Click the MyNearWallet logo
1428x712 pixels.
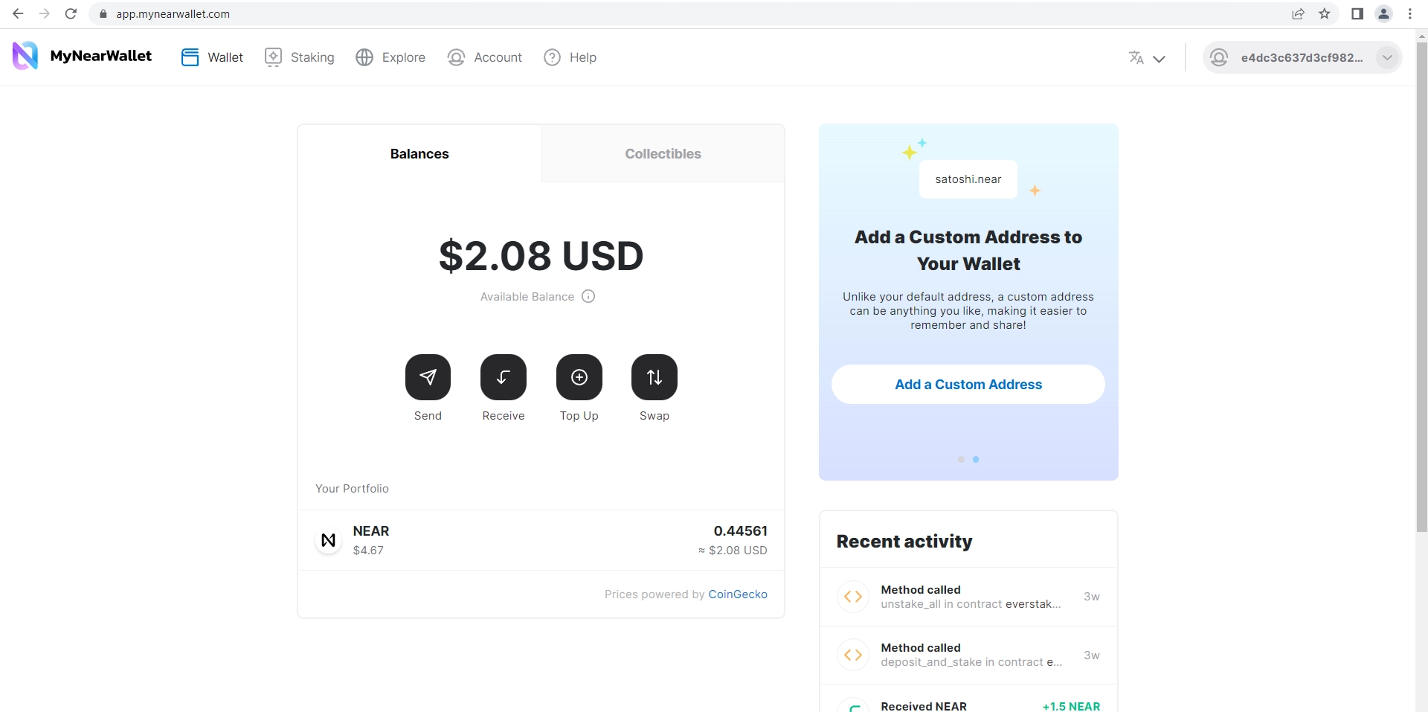pos(82,57)
